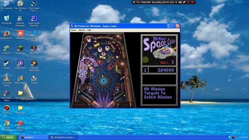Select the AVS Video Editor shortcut
Image resolution: width=249 pixels, height=140 pixels.
click(x=7, y=96)
